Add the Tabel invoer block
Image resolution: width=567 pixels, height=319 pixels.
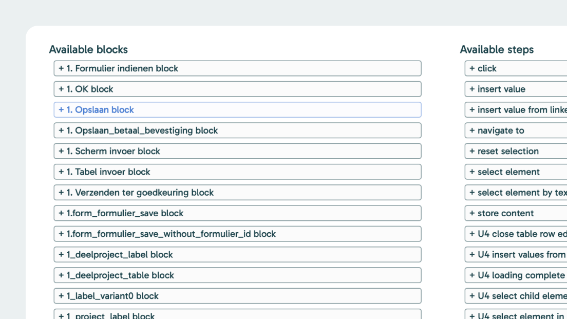(237, 172)
